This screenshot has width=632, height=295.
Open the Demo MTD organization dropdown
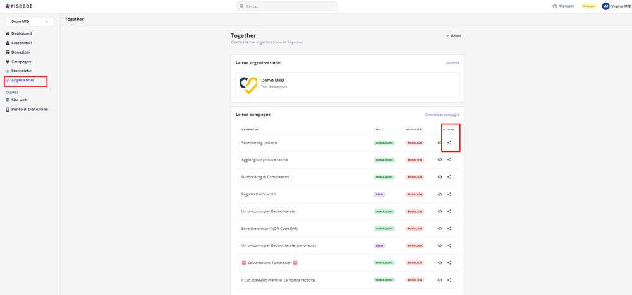30,21
